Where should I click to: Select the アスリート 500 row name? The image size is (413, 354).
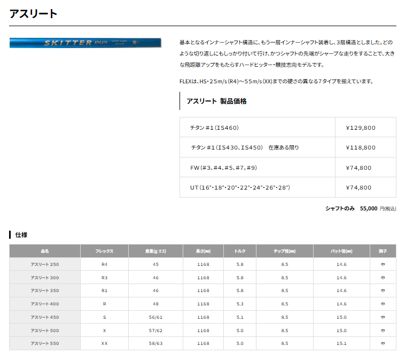click(x=45, y=331)
